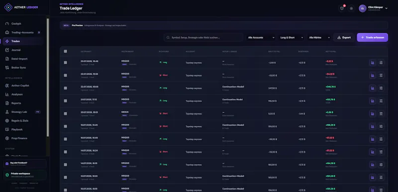Select the 16.07.2026 15:45 trade checkbox
Screen dimensions: 398x192
click(x=66, y=126)
